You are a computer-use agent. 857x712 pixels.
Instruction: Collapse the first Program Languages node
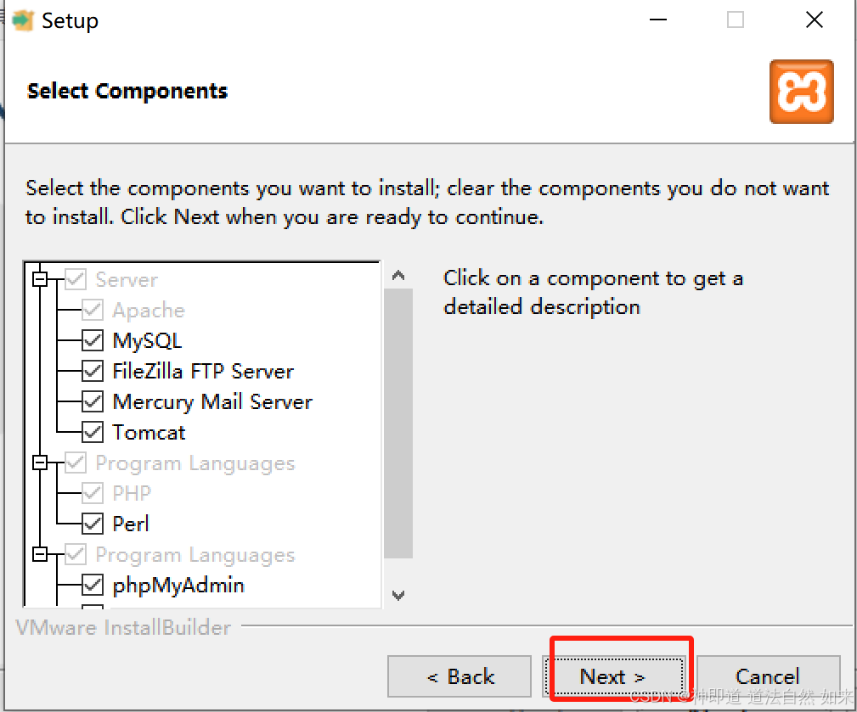click(x=40, y=463)
